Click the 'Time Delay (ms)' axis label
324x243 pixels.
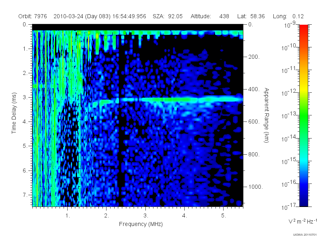click(x=14, y=113)
